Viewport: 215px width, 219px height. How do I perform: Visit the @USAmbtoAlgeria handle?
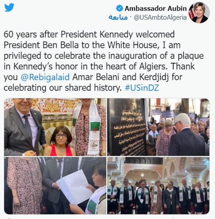(x=160, y=17)
